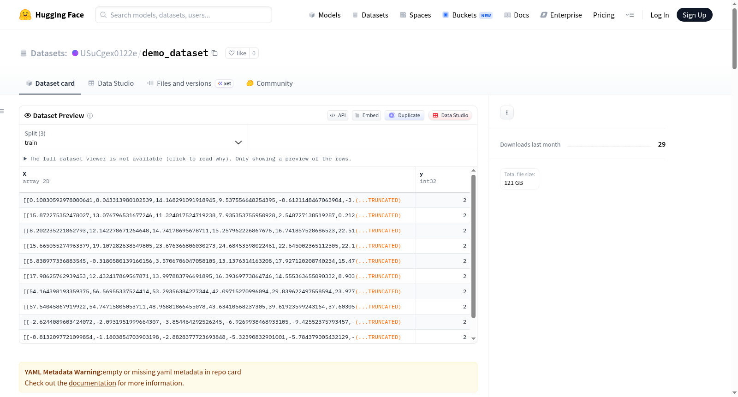Focus the search models, datasets, users field
Viewport: 738px width, 397px height.
point(184,15)
